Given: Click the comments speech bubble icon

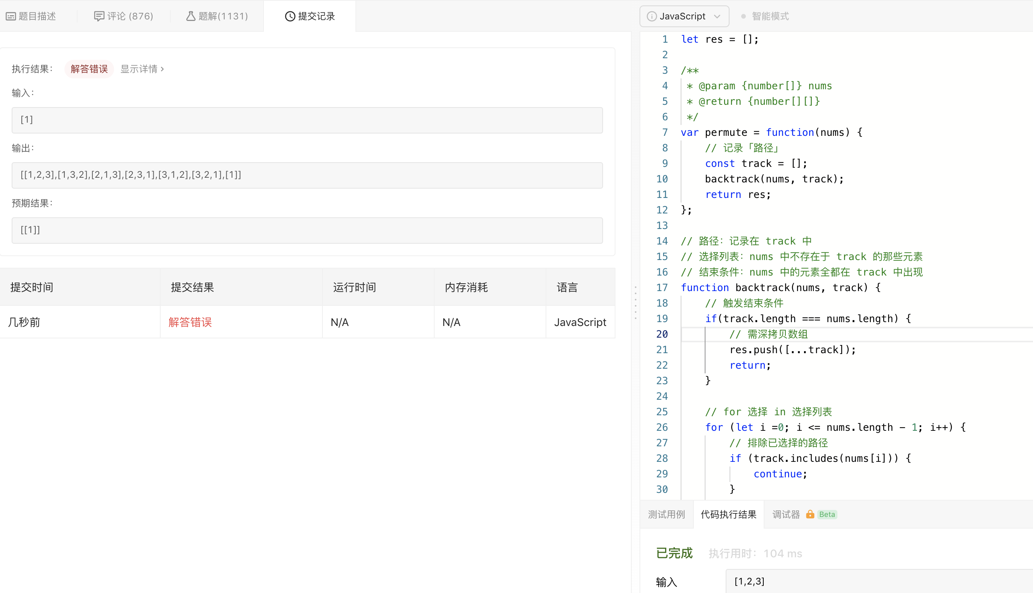Looking at the screenshot, I should point(99,16).
